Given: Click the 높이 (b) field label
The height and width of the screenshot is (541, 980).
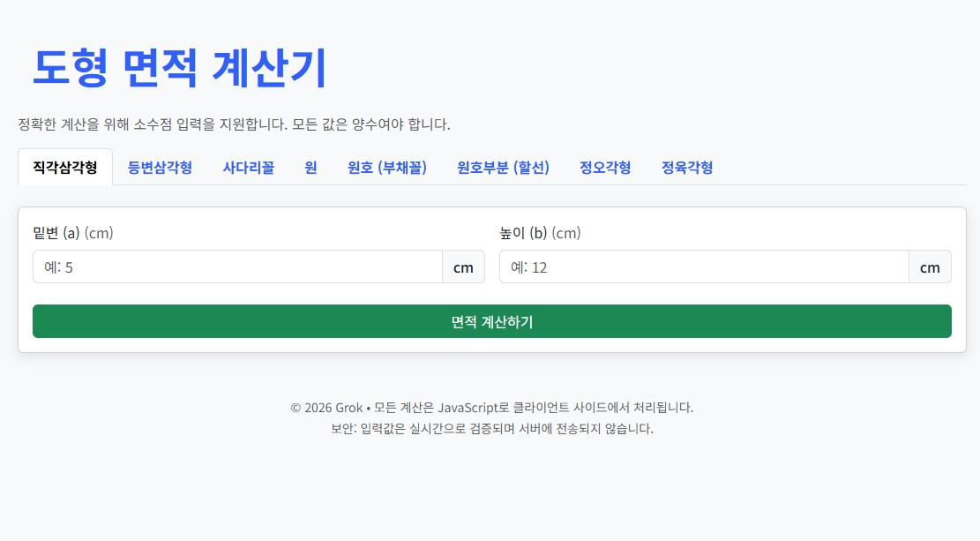Looking at the screenshot, I should tap(540, 233).
